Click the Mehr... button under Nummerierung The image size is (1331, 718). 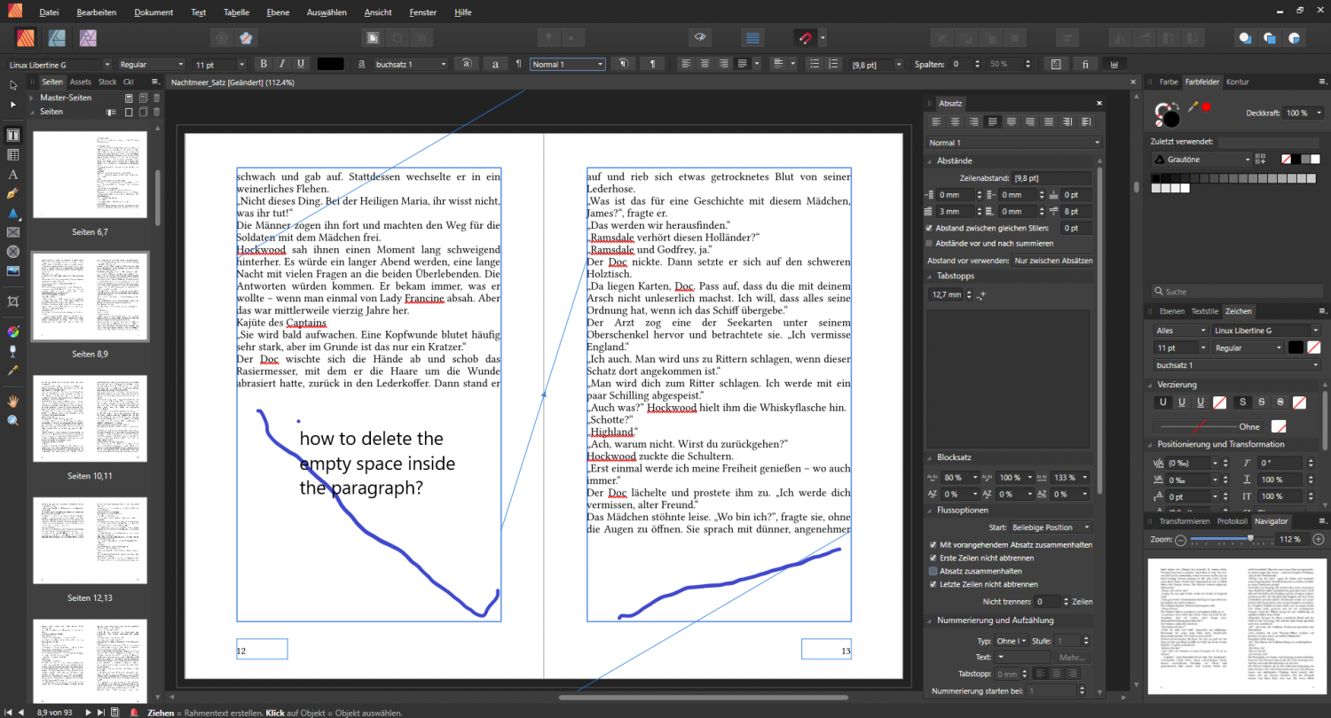coord(1072,657)
